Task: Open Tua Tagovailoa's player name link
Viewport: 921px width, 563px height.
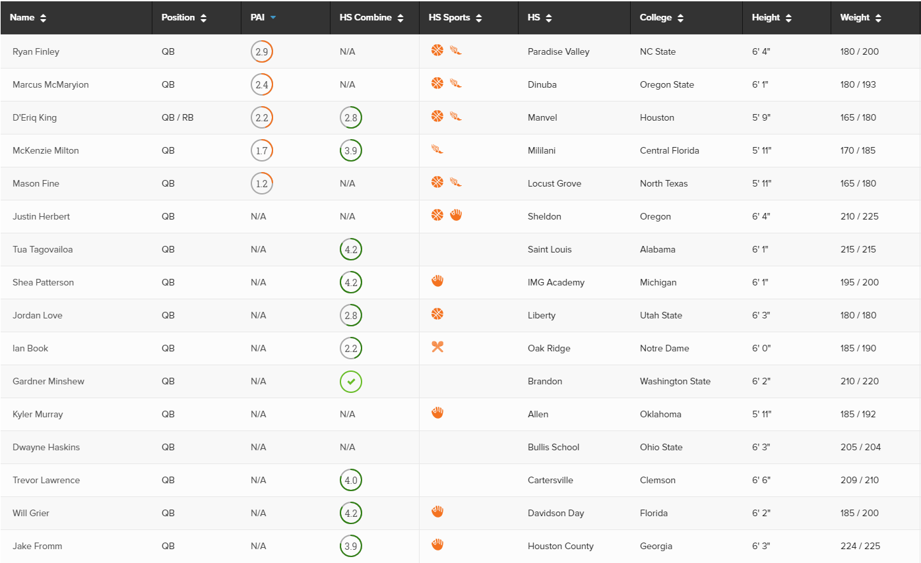Action: tap(43, 249)
